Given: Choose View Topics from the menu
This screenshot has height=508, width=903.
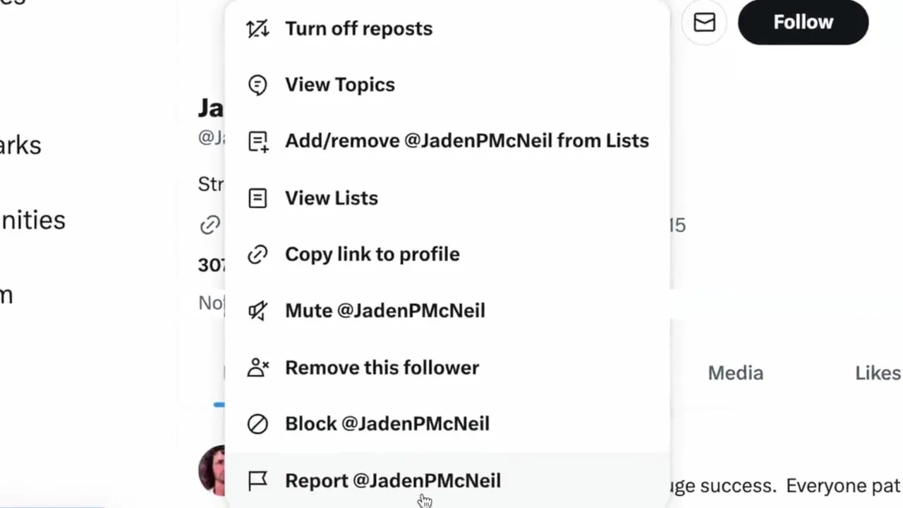Looking at the screenshot, I should (x=339, y=85).
